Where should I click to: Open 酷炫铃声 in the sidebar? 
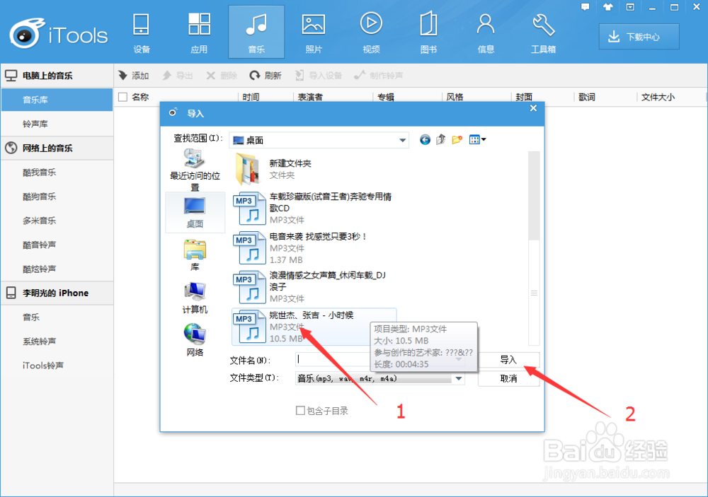click(x=57, y=269)
